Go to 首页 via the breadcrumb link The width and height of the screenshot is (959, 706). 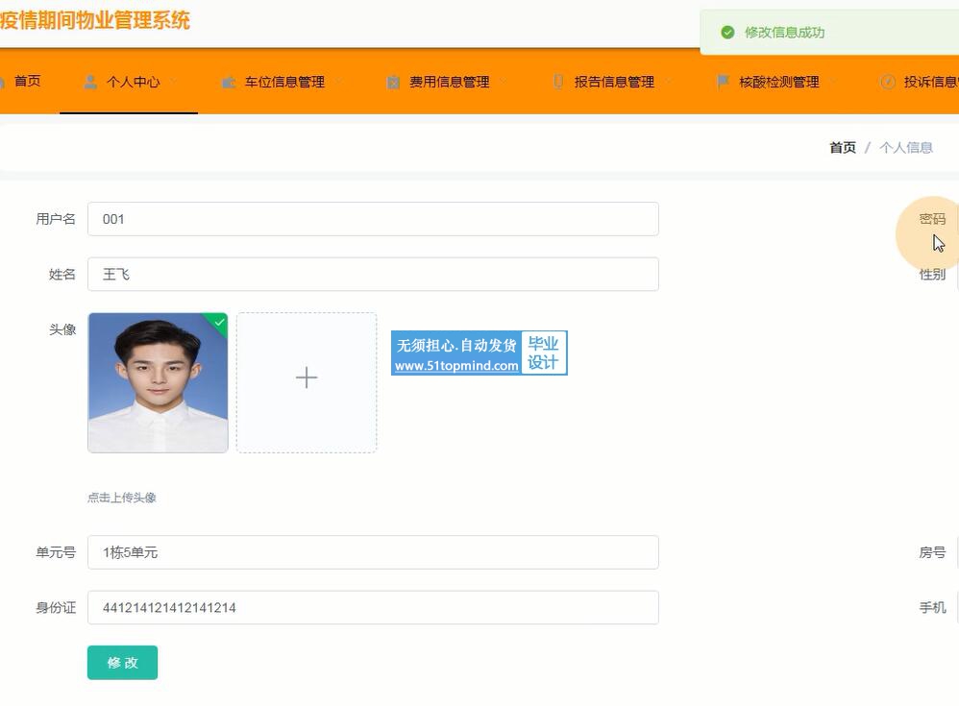(x=842, y=147)
